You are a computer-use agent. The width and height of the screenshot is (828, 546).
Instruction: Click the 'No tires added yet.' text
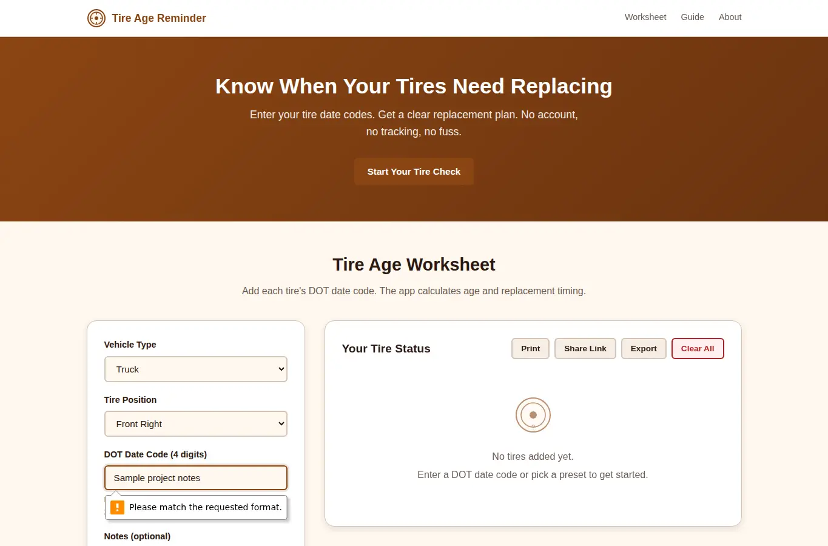point(533,456)
